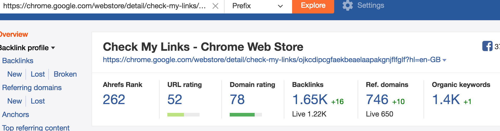
Task: Open the Settings gear icon
Action: click(347, 5)
